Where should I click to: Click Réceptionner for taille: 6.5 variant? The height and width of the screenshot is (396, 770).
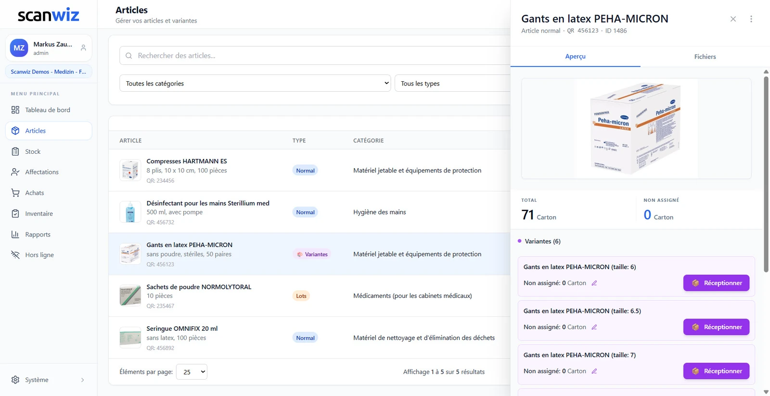pyautogui.click(x=716, y=327)
